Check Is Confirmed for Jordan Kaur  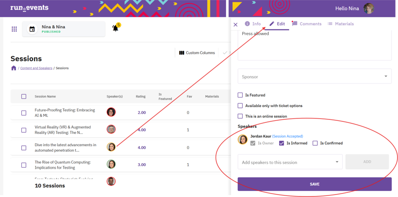315,143
